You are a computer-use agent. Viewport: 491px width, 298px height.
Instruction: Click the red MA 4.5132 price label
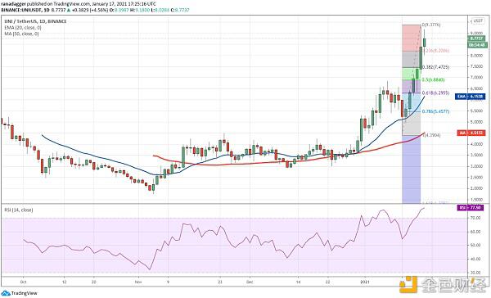[x=471, y=133]
